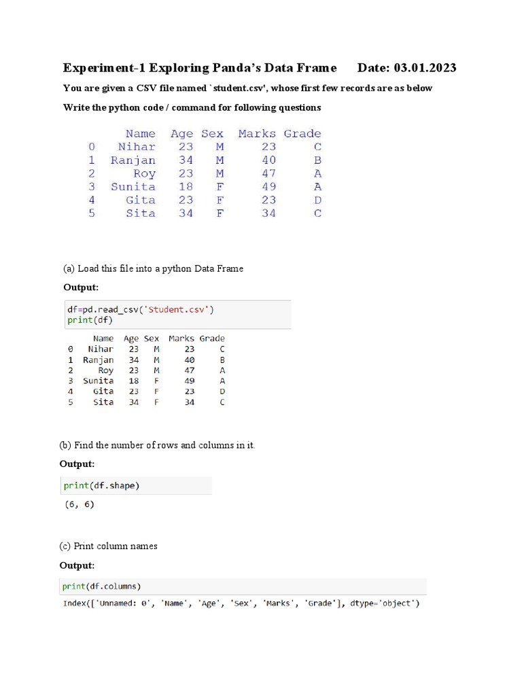Click the name Ranjan in blue table
The height and width of the screenshot is (696, 522).
133,160
